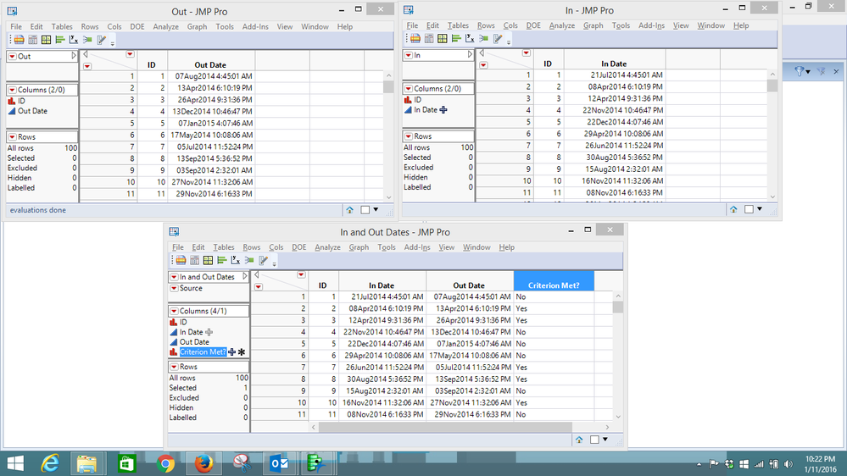Launch Fit Model from Out window toolbar
The image size is (847, 476).
point(87,40)
